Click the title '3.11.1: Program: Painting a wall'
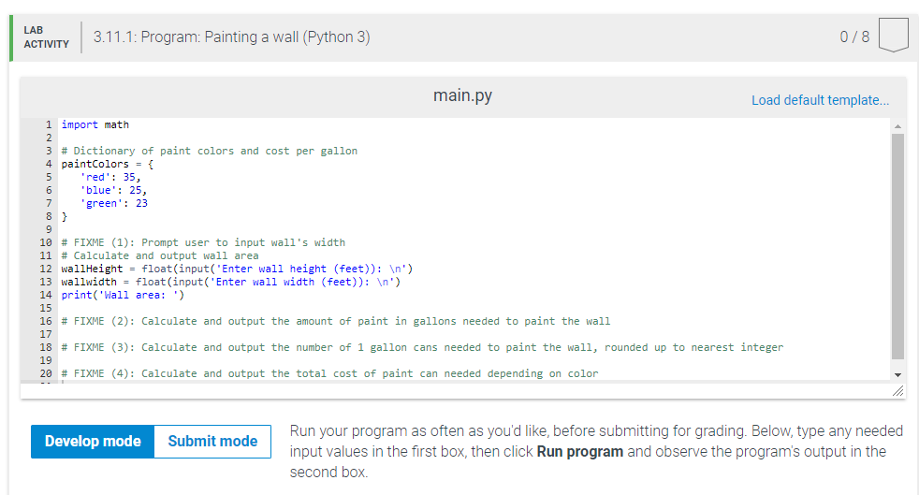 pos(231,36)
